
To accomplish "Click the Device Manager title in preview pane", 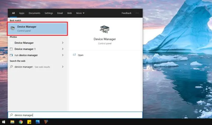I will pos(105,39).
